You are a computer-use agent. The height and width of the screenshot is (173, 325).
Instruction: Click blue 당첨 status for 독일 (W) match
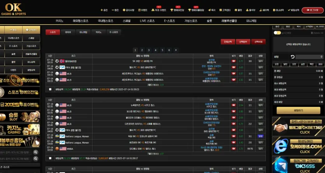260,136
